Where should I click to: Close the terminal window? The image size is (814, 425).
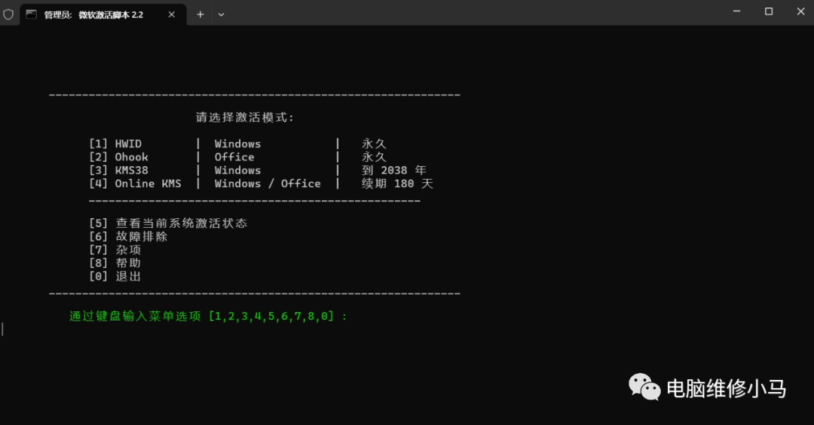pos(801,11)
